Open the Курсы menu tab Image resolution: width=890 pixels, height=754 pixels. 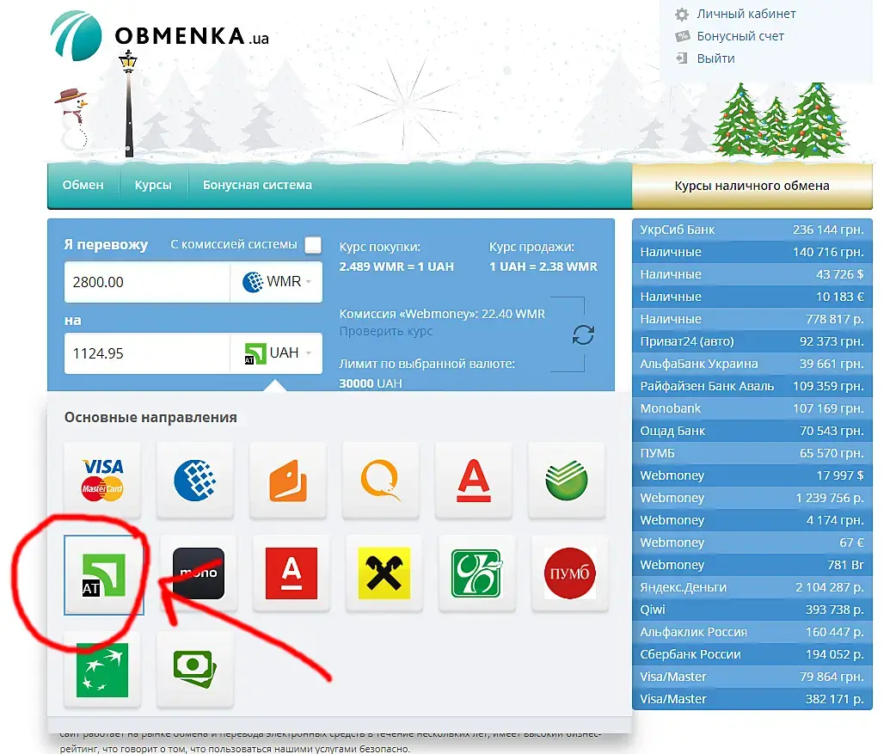click(x=153, y=185)
